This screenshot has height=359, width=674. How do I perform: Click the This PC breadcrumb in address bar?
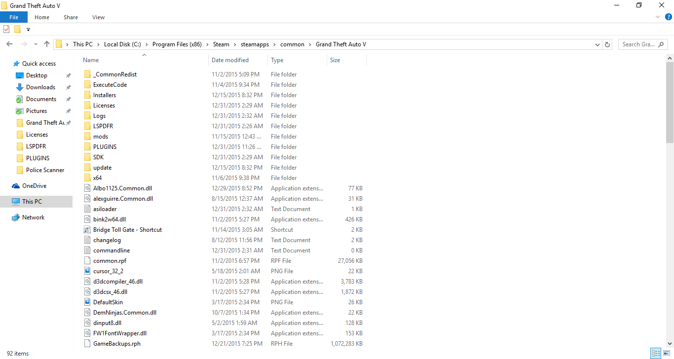click(83, 44)
